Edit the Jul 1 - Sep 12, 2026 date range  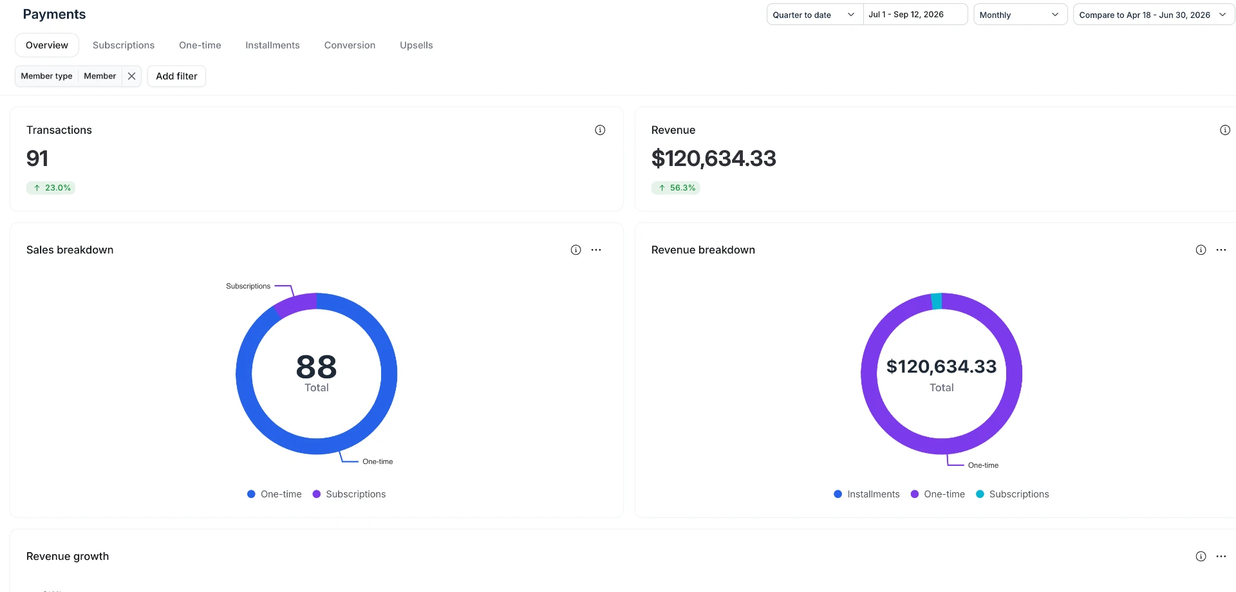915,15
